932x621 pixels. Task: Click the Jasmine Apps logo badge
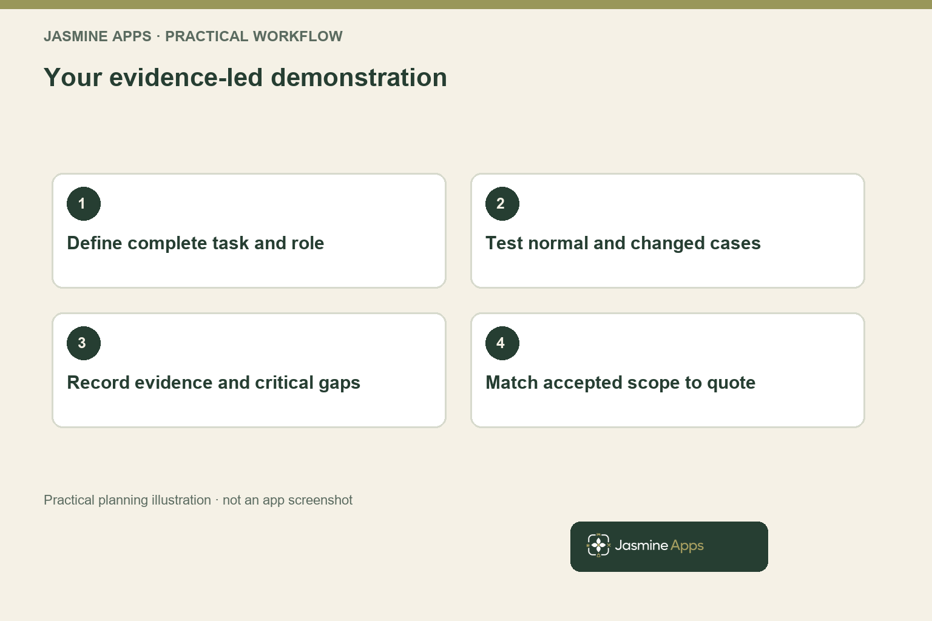(669, 546)
